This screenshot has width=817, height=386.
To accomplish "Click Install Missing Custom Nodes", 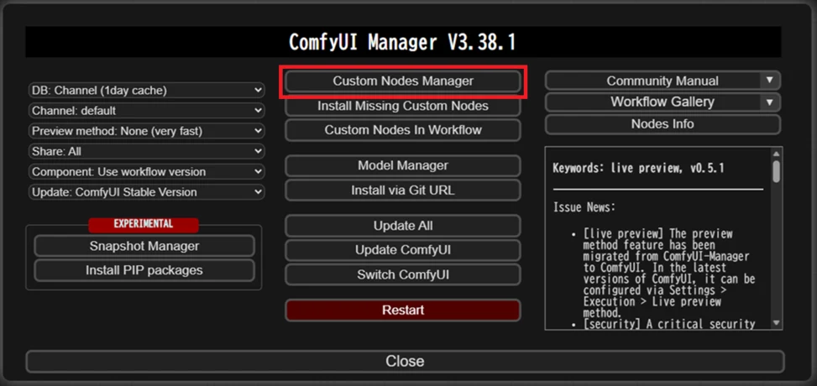I will click(x=403, y=106).
